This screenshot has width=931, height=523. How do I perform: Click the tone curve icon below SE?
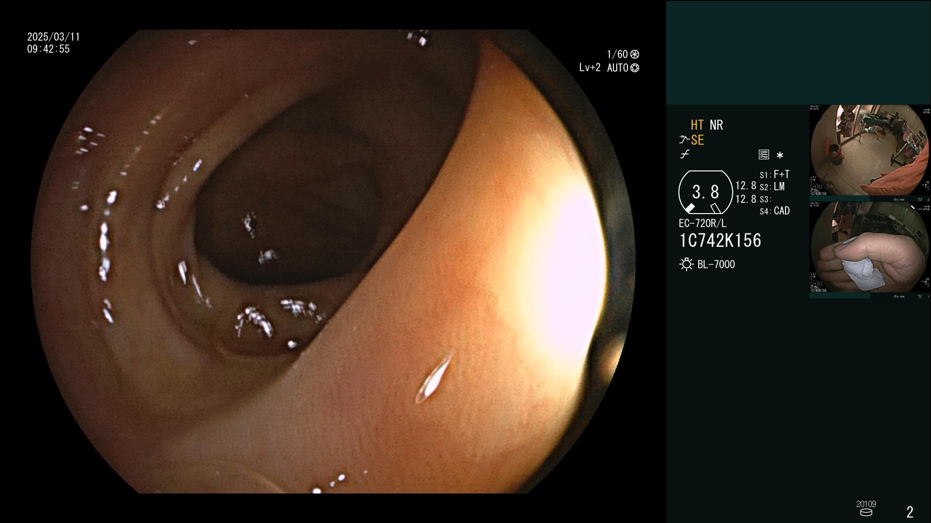click(x=685, y=154)
